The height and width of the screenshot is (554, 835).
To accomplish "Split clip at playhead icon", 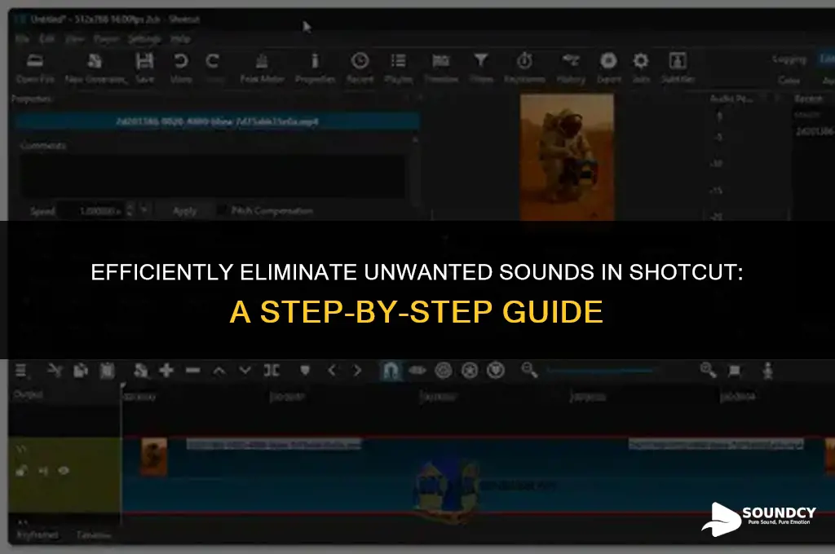I will (x=272, y=370).
